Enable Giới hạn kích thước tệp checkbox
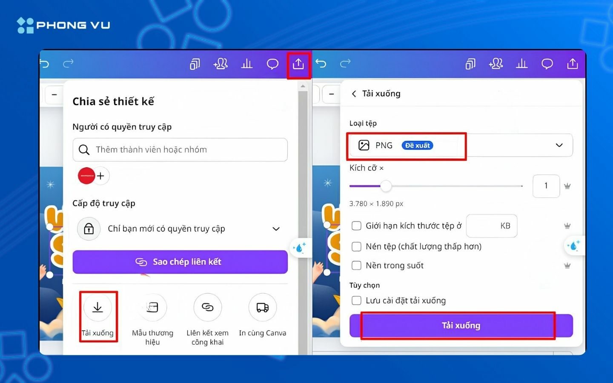 (356, 226)
